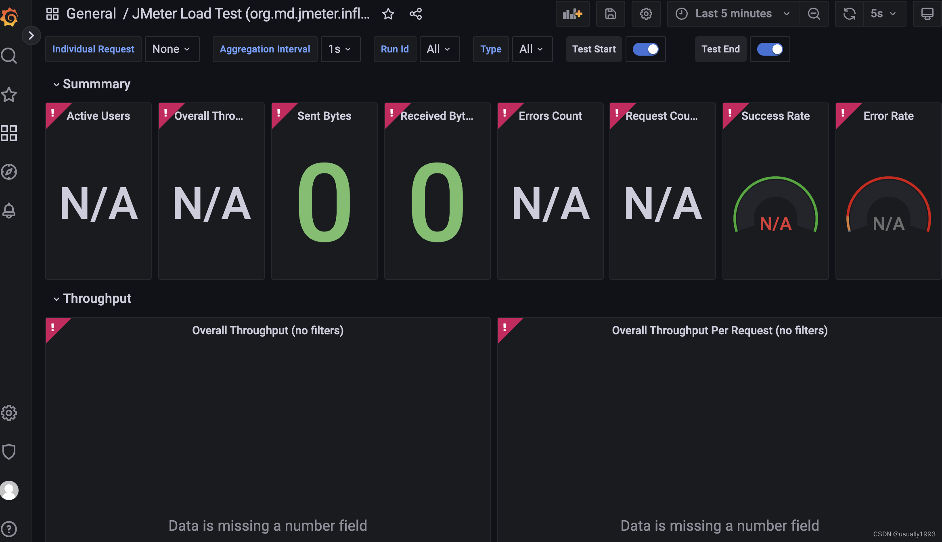
Task: Open Alerting bell icon in sidebar
Action: [9, 211]
